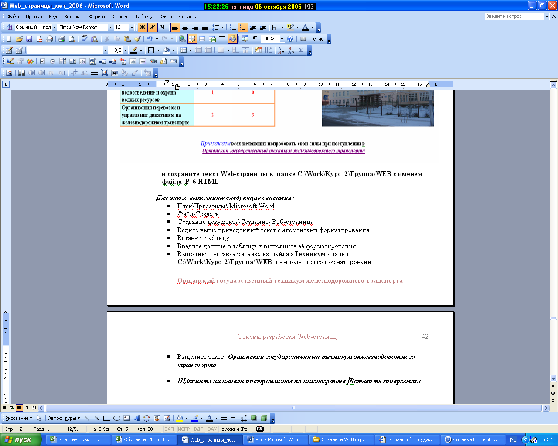Click Draw Table pencil icon

(x=9, y=50)
